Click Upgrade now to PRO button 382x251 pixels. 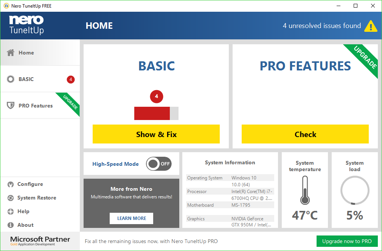[347, 241]
